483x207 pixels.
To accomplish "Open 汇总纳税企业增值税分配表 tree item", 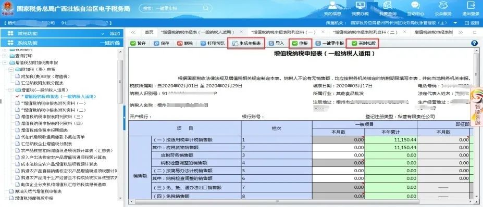I will click(46, 144).
